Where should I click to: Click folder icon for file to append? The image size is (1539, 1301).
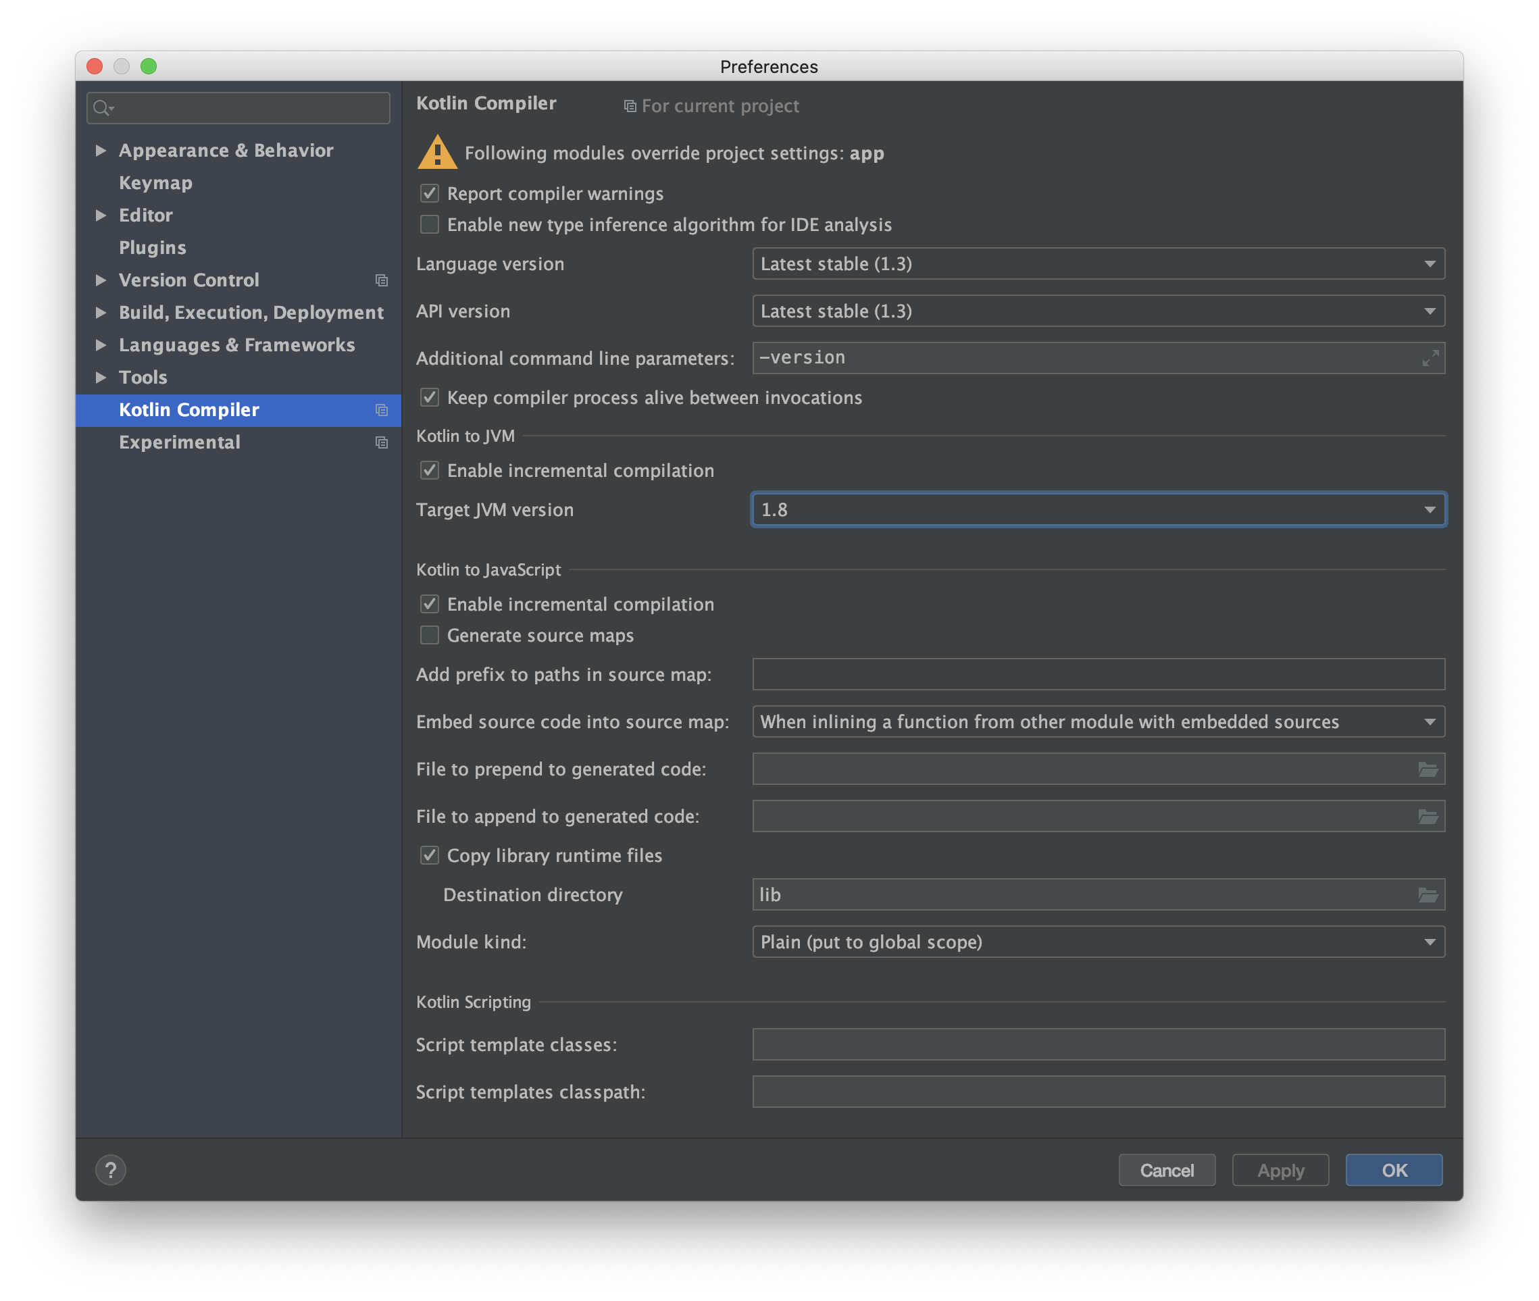pos(1428,817)
